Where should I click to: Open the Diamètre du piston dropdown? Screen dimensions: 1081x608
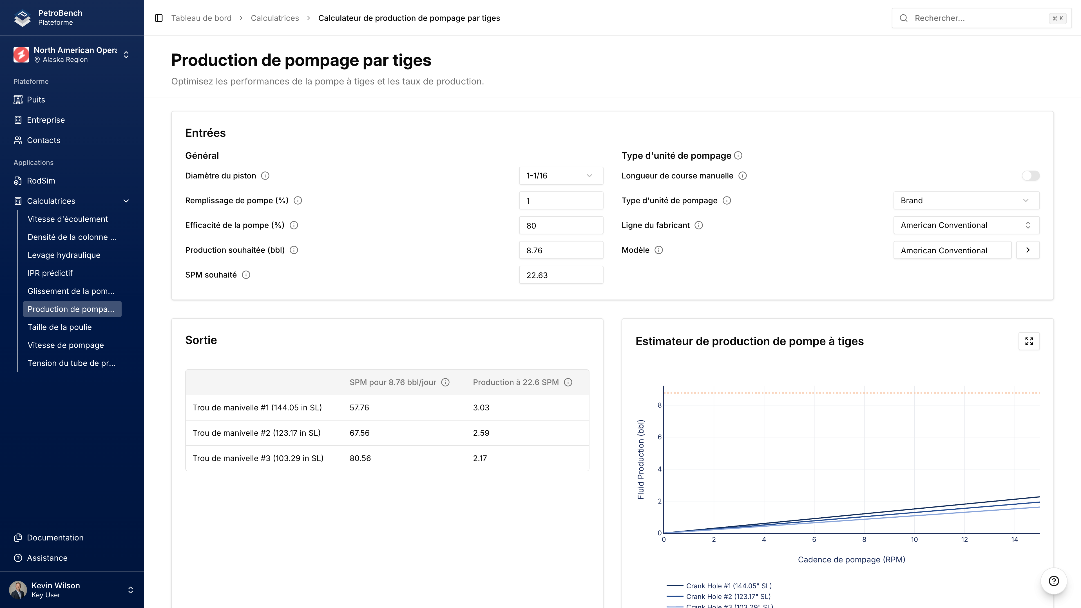[x=561, y=175]
